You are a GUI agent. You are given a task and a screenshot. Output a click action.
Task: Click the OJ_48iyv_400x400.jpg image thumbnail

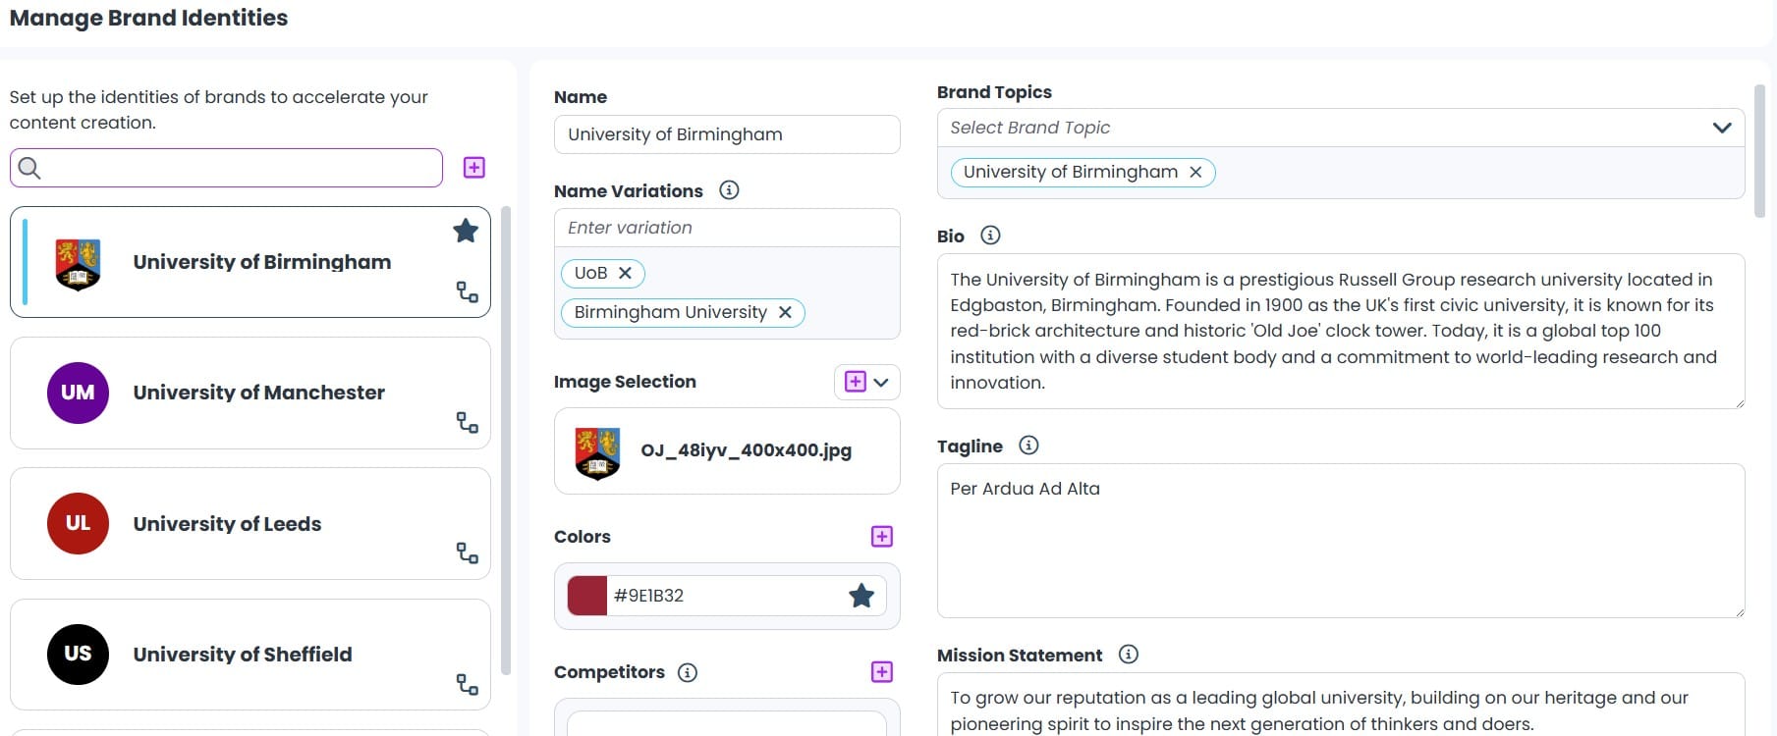pyautogui.click(x=597, y=451)
